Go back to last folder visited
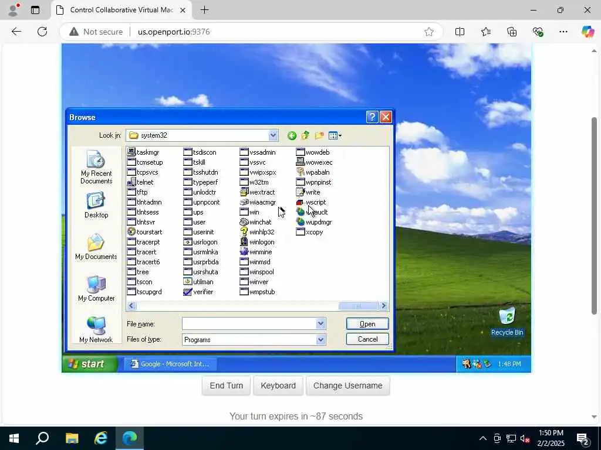The width and height of the screenshot is (601, 450). pyautogui.click(x=292, y=135)
